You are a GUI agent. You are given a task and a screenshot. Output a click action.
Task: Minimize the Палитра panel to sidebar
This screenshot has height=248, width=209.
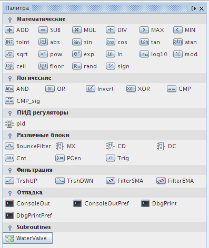(x=194, y=8)
